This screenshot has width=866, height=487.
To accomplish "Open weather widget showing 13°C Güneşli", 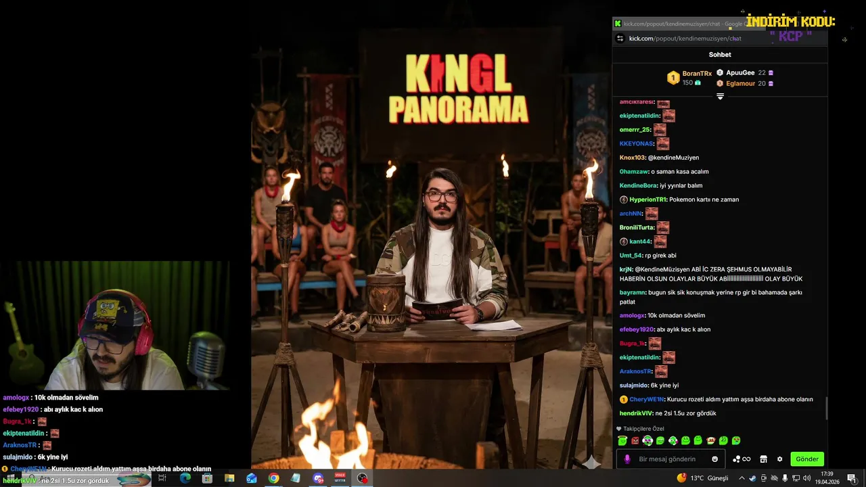I will [702, 478].
